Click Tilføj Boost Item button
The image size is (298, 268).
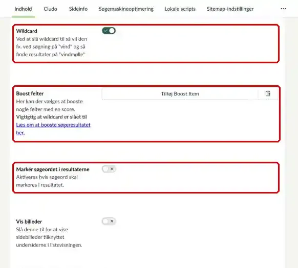point(180,94)
